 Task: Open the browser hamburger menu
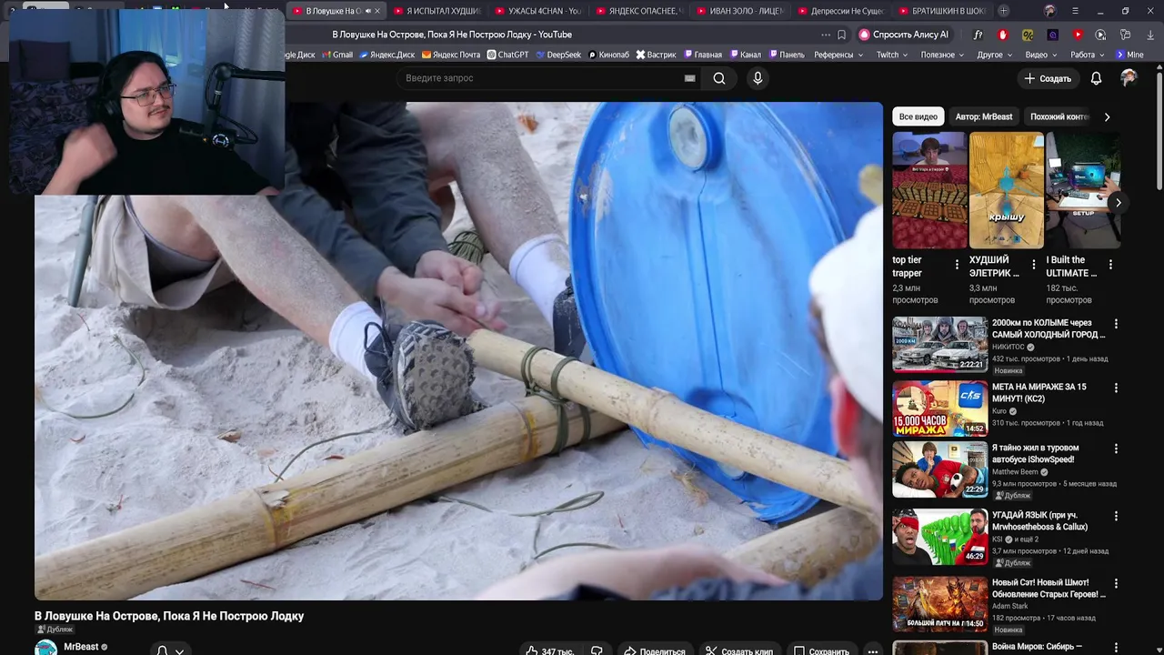(x=1075, y=11)
